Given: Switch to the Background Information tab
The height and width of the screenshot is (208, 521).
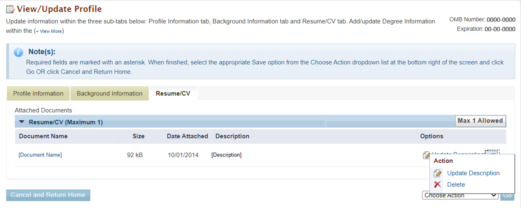Looking at the screenshot, I should click(109, 93).
